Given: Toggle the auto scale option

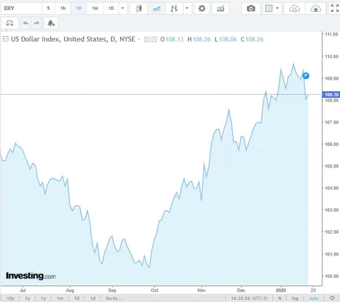Looking at the screenshot, I should click(x=314, y=298).
